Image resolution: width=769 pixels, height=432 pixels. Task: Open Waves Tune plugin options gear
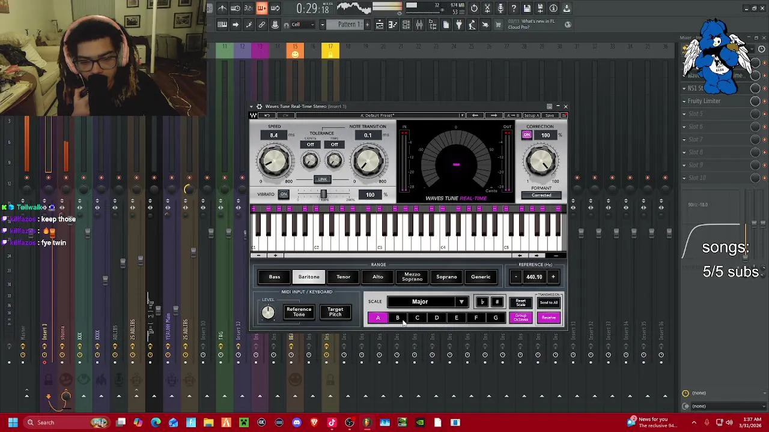259,106
